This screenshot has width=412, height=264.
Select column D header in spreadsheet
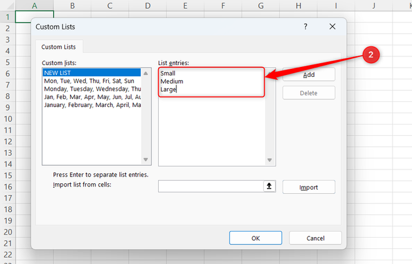pos(148,6)
